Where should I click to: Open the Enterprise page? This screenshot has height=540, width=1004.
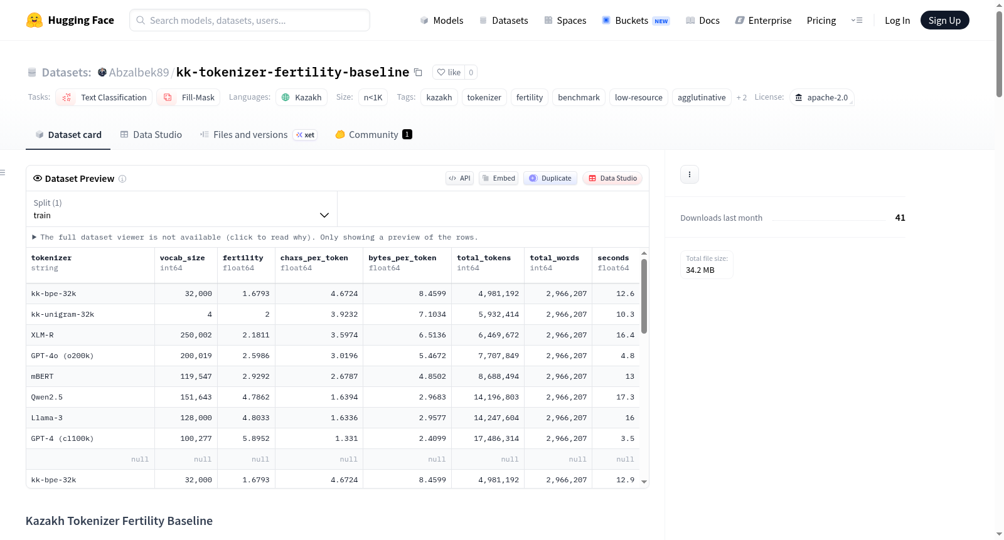[x=763, y=20]
